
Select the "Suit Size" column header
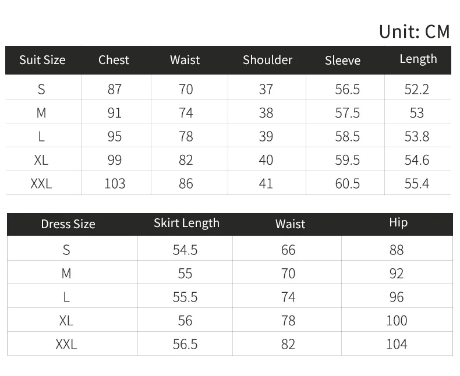click(x=43, y=60)
